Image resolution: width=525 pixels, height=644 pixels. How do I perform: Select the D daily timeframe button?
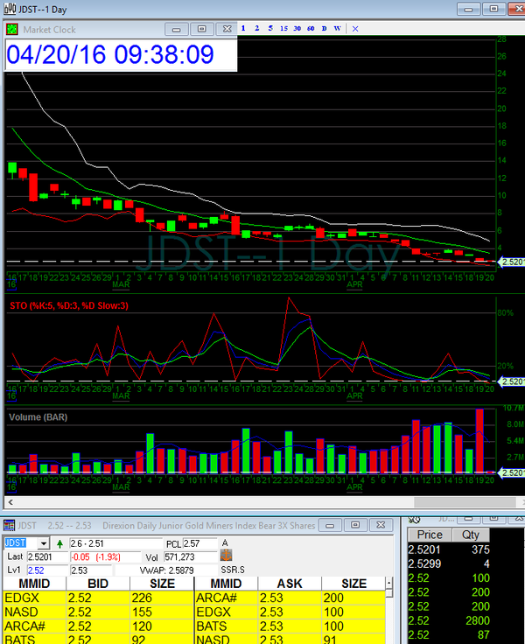pos(325,29)
